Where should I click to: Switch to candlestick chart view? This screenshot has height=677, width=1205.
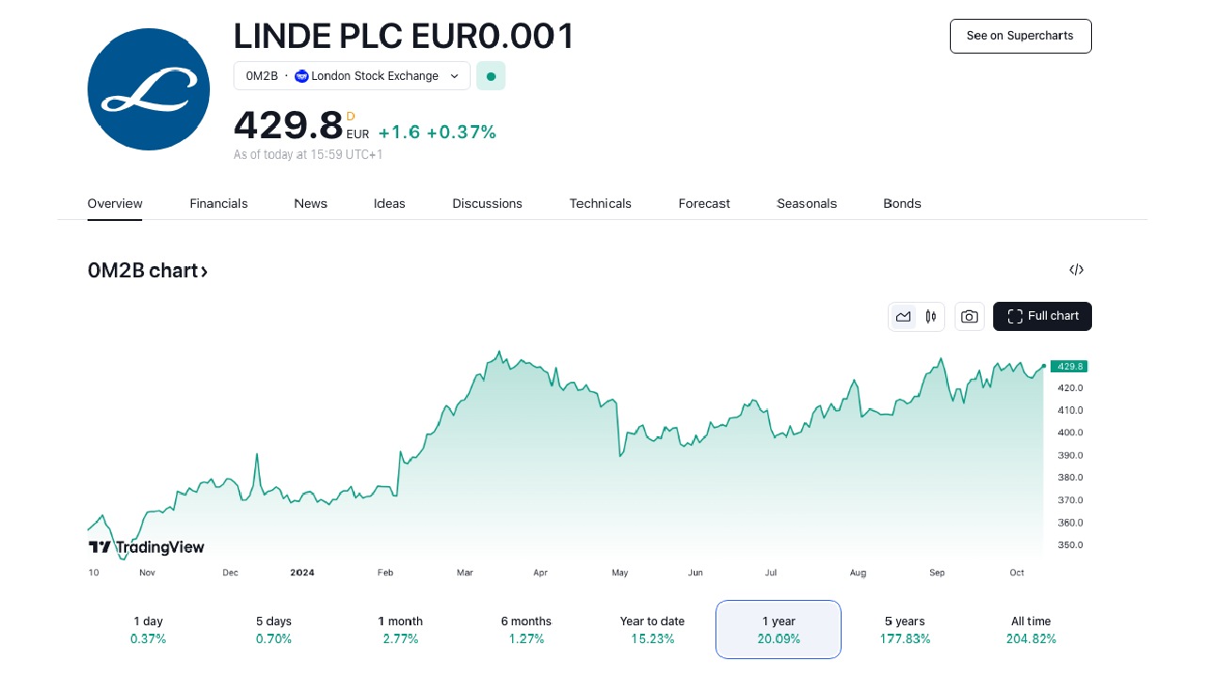930,317
